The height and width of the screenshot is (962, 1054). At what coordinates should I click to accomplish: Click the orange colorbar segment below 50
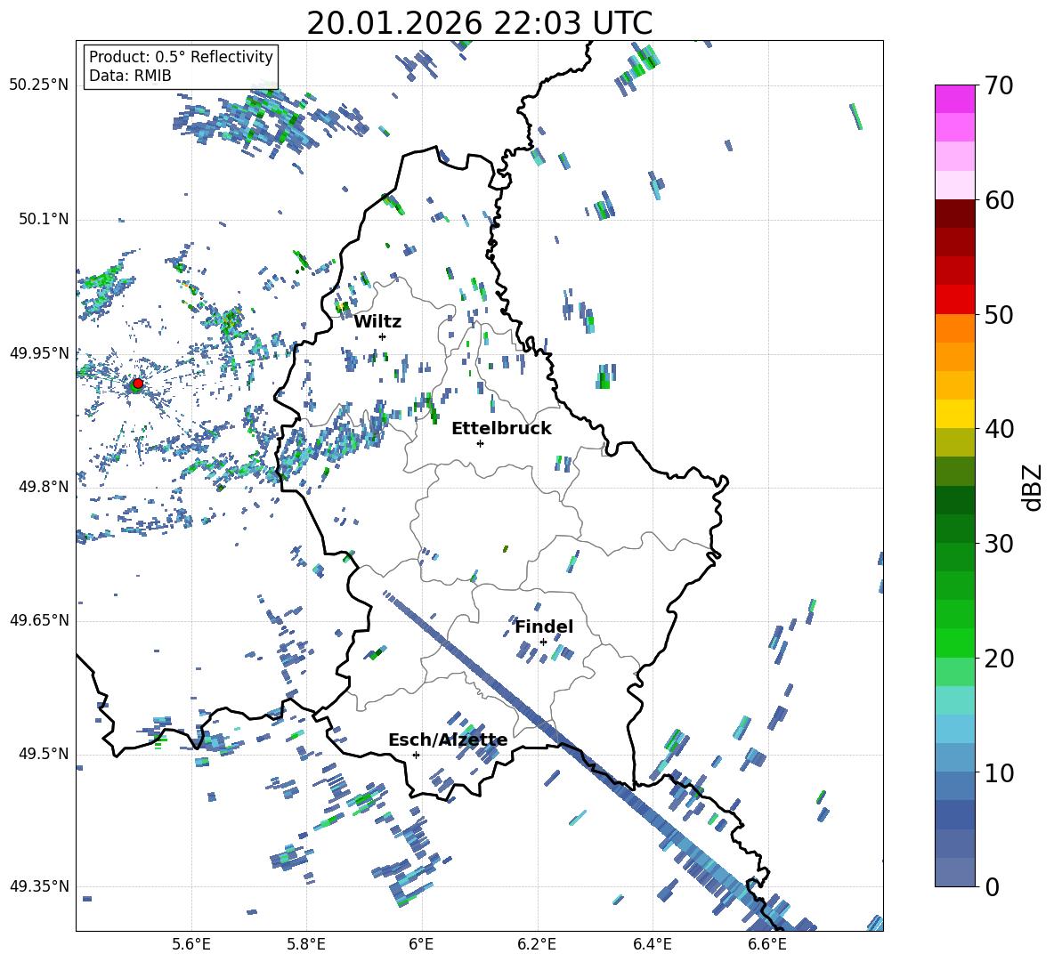tap(954, 328)
